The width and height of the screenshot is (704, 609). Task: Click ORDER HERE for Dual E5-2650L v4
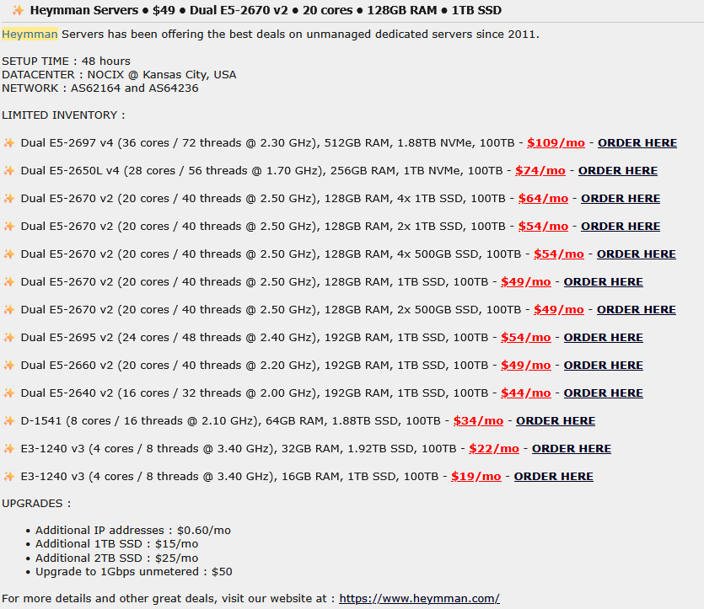(x=618, y=171)
